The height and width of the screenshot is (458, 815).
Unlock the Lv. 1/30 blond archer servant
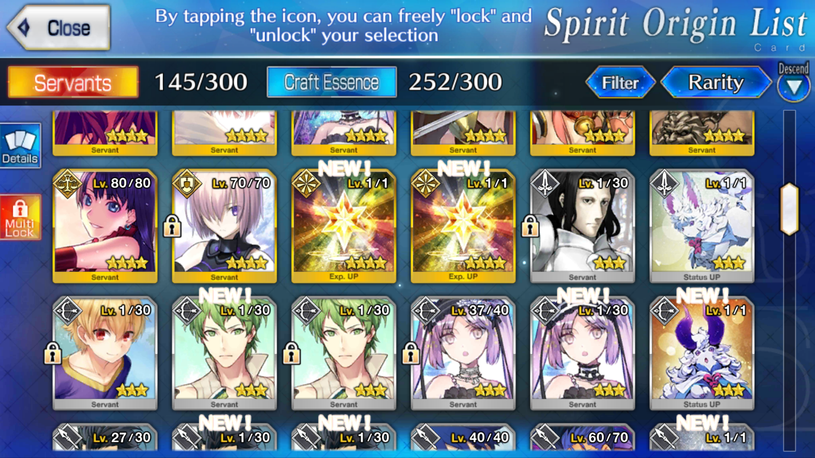tap(52, 353)
